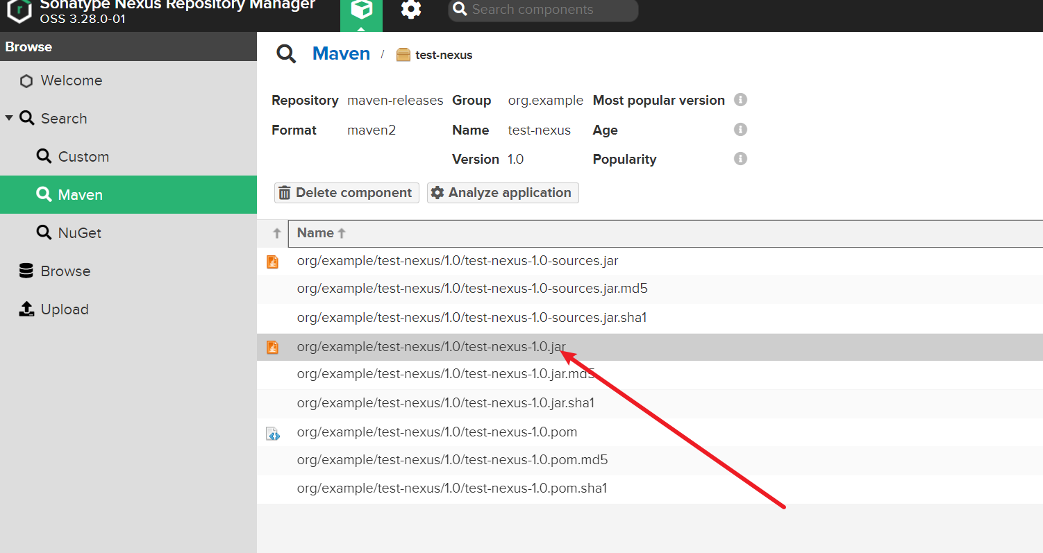Open Custom search in sidebar
The image size is (1043, 553).
[x=83, y=157]
